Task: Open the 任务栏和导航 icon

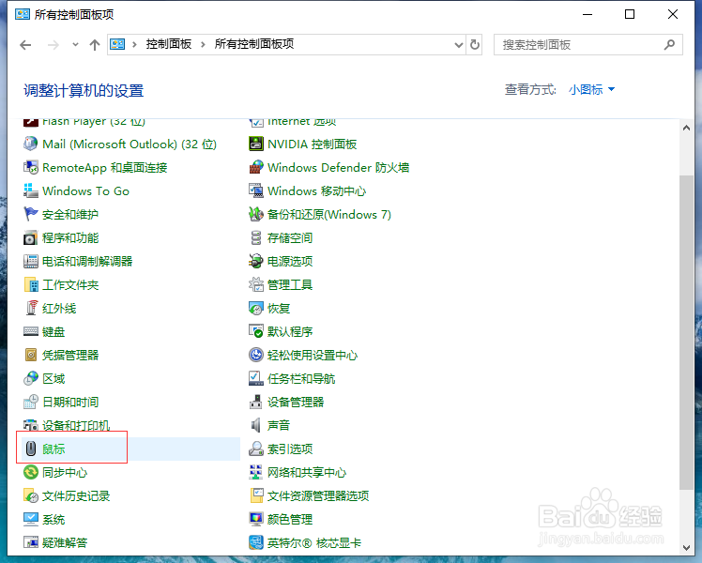Action: [x=255, y=378]
